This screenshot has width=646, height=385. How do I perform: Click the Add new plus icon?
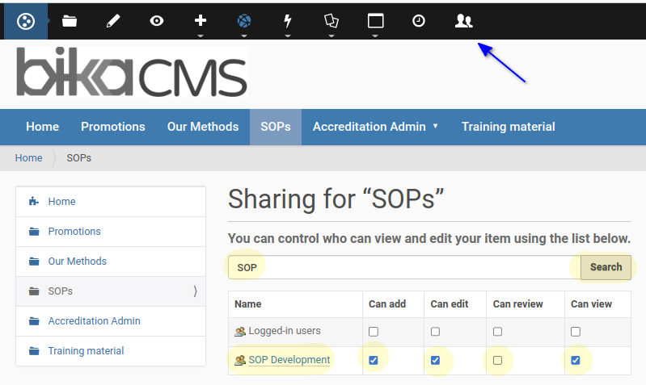[201, 21]
